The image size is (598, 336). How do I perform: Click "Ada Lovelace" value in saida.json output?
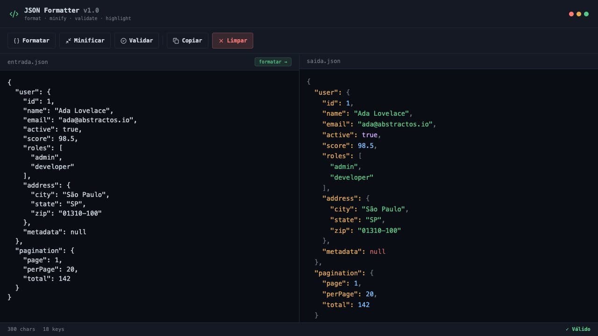[381, 113]
